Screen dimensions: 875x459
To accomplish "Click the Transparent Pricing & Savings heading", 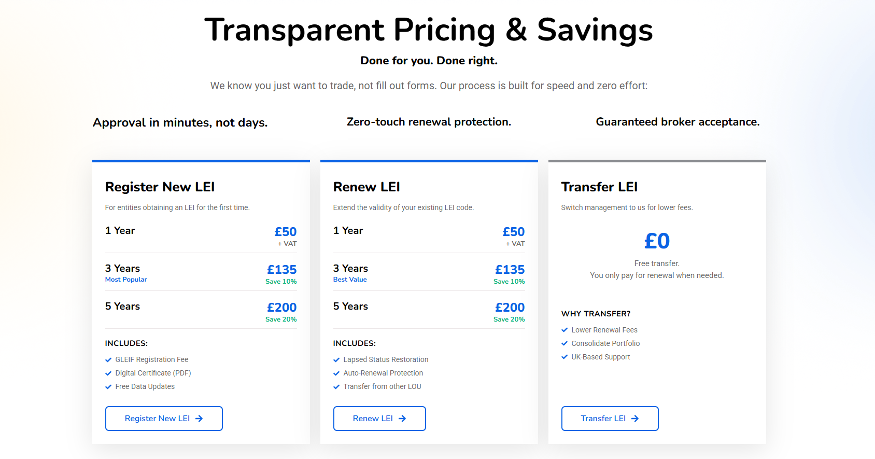I will (x=429, y=30).
